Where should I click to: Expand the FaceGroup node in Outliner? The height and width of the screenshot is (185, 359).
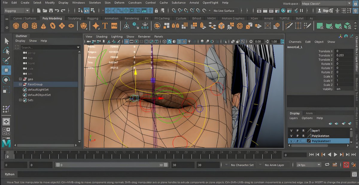[x=20, y=84]
